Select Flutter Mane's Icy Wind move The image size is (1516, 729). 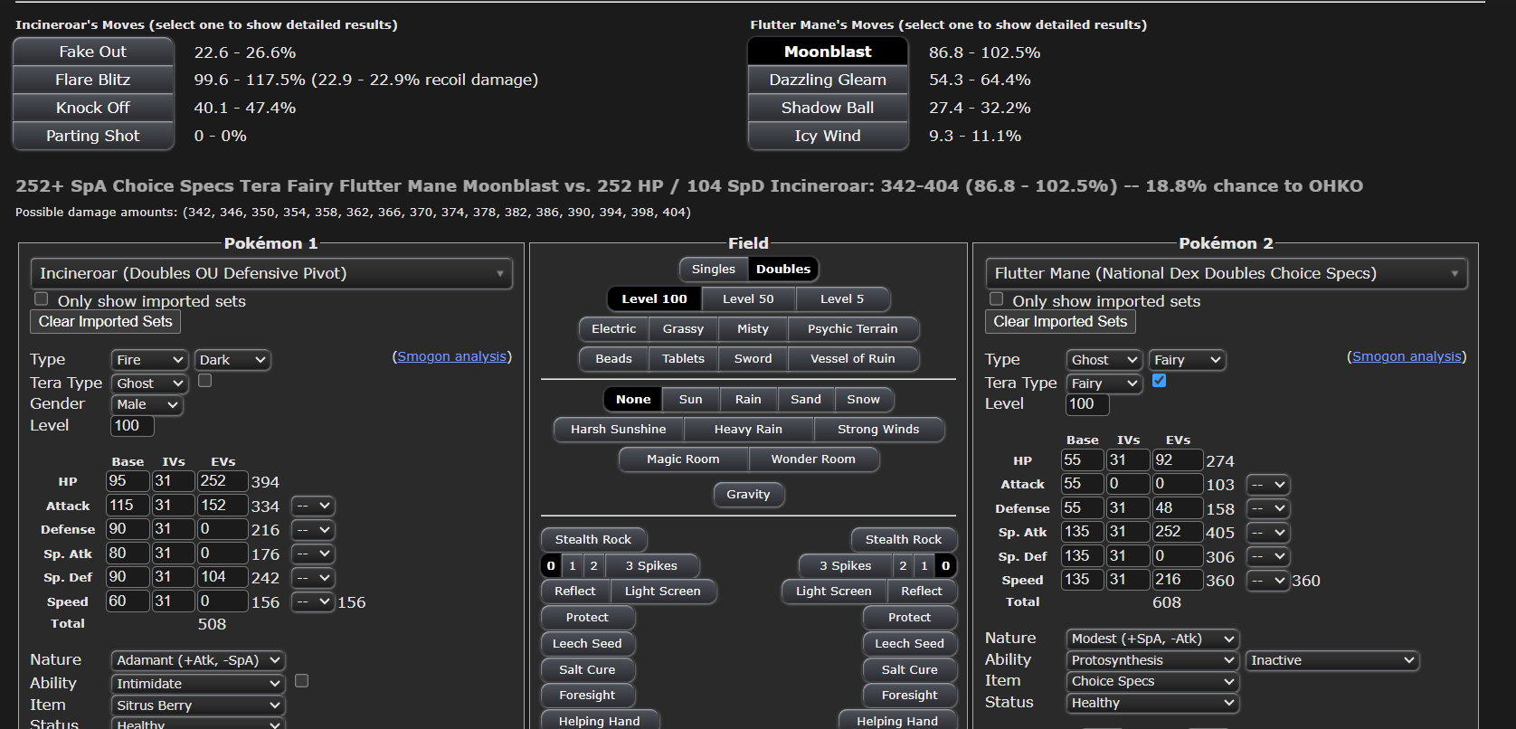pos(828,136)
